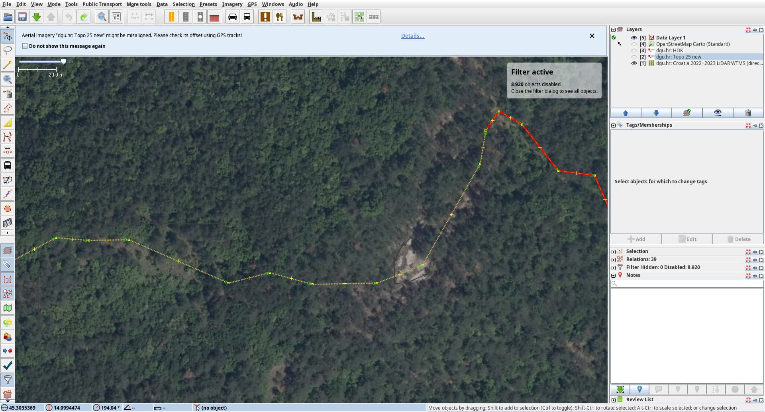Image resolution: width=765 pixels, height=412 pixels.
Task: Expand the Review List panel
Action: 613,400
